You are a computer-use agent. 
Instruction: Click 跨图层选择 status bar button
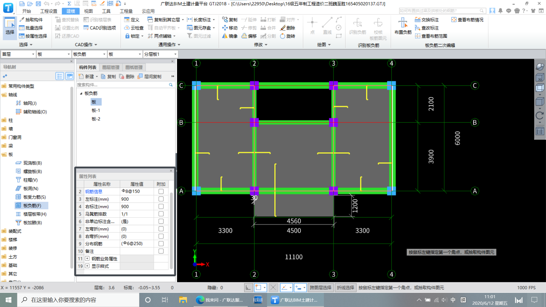[x=320, y=288]
